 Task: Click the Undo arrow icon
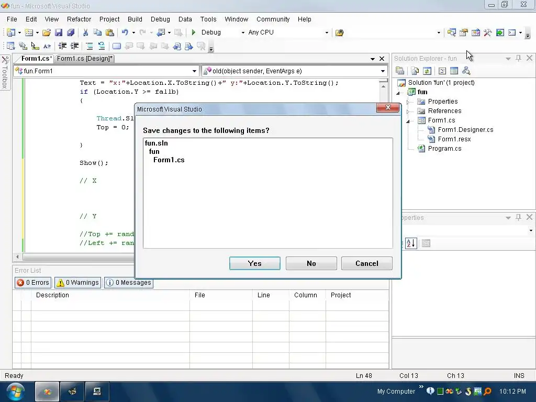[125, 32]
